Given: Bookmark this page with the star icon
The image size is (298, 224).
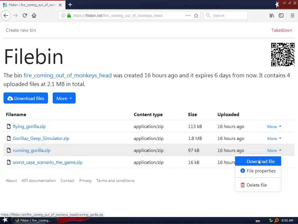Looking at the screenshot, I should pyautogui.click(x=196, y=16).
